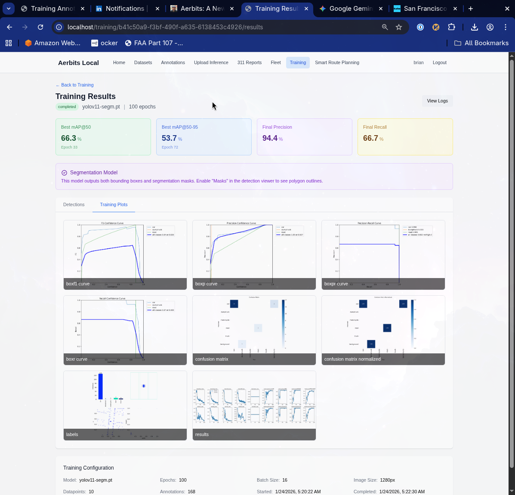Follow the Back to Training link
Image resolution: width=515 pixels, height=495 pixels.
coord(74,85)
